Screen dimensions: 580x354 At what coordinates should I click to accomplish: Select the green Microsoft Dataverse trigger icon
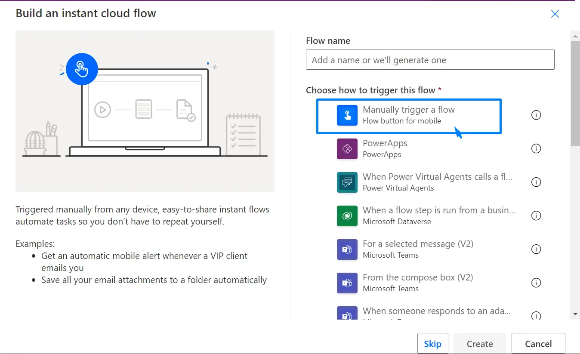pyautogui.click(x=347, y=216)
